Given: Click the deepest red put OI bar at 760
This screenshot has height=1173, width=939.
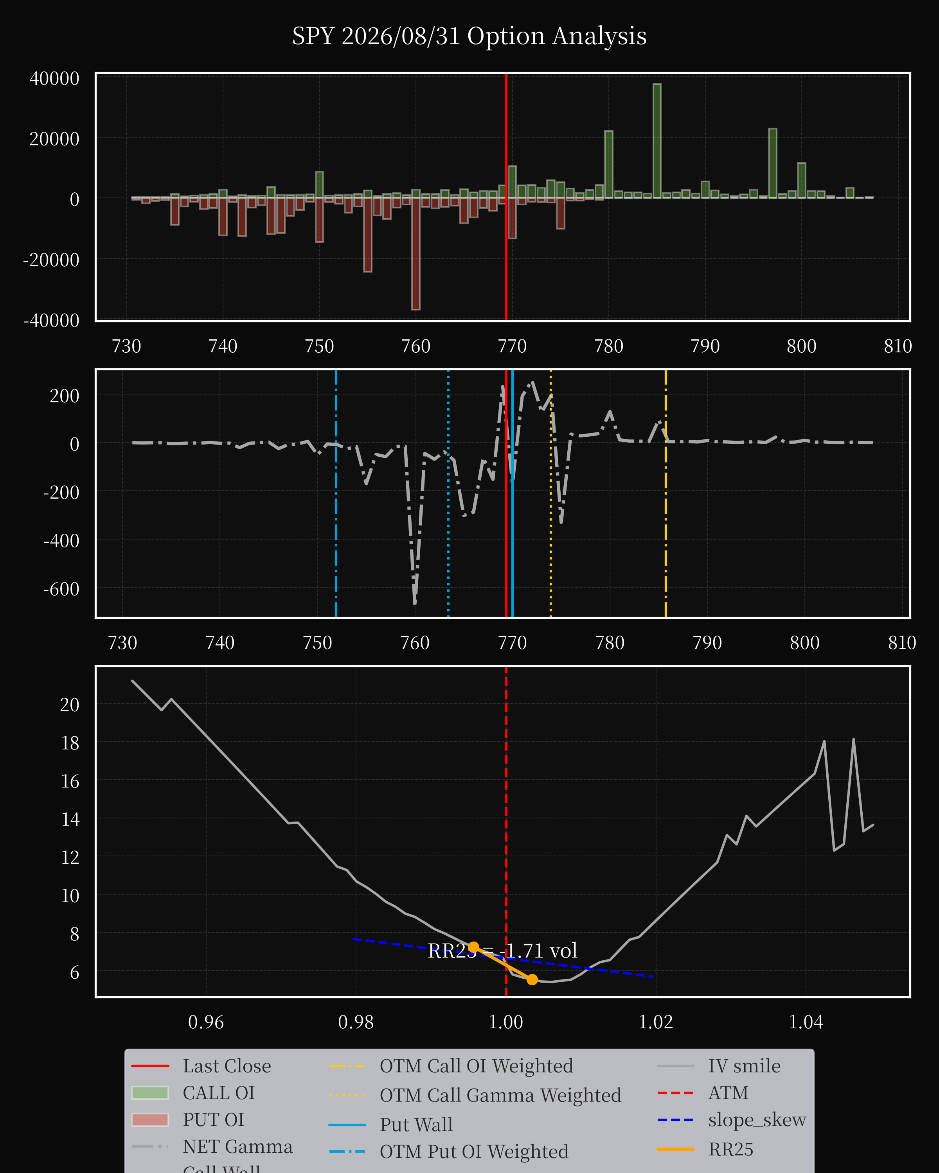Looking at the screenshot, I should (416, 253).
